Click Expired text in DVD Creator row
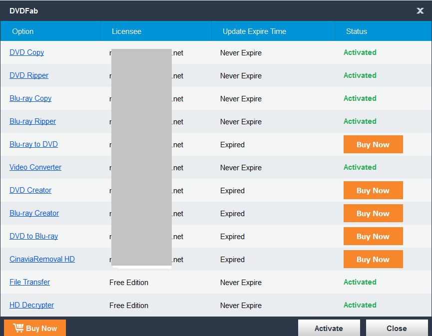Screen dimensions: 432x336 pos(232,191)
